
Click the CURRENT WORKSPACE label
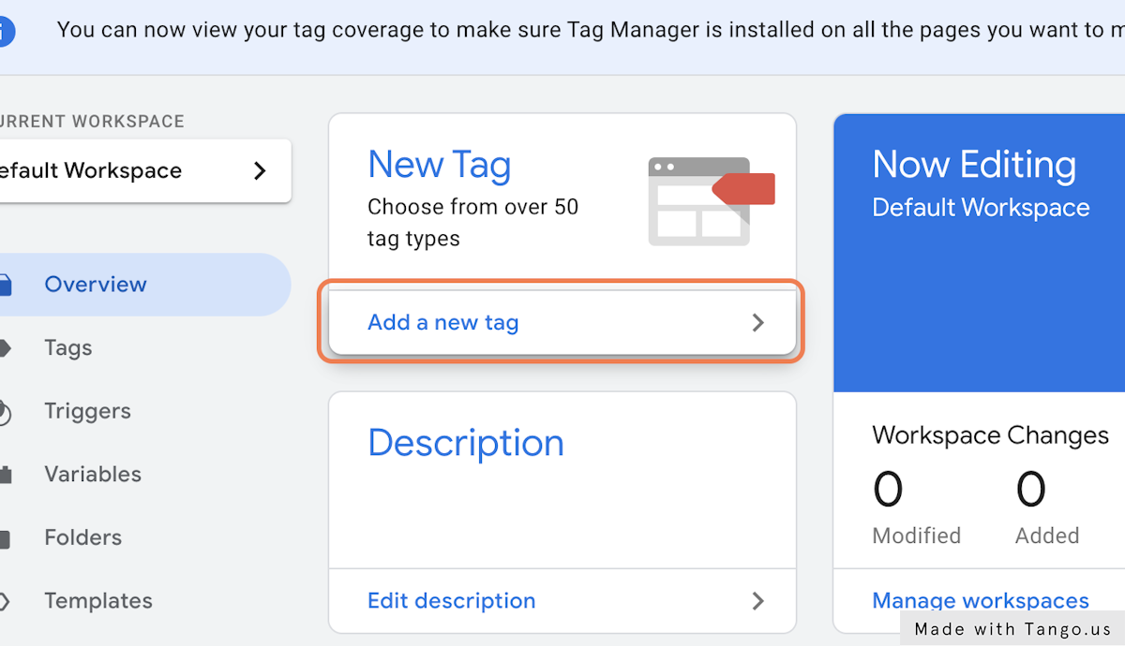(x=92, y=122)
